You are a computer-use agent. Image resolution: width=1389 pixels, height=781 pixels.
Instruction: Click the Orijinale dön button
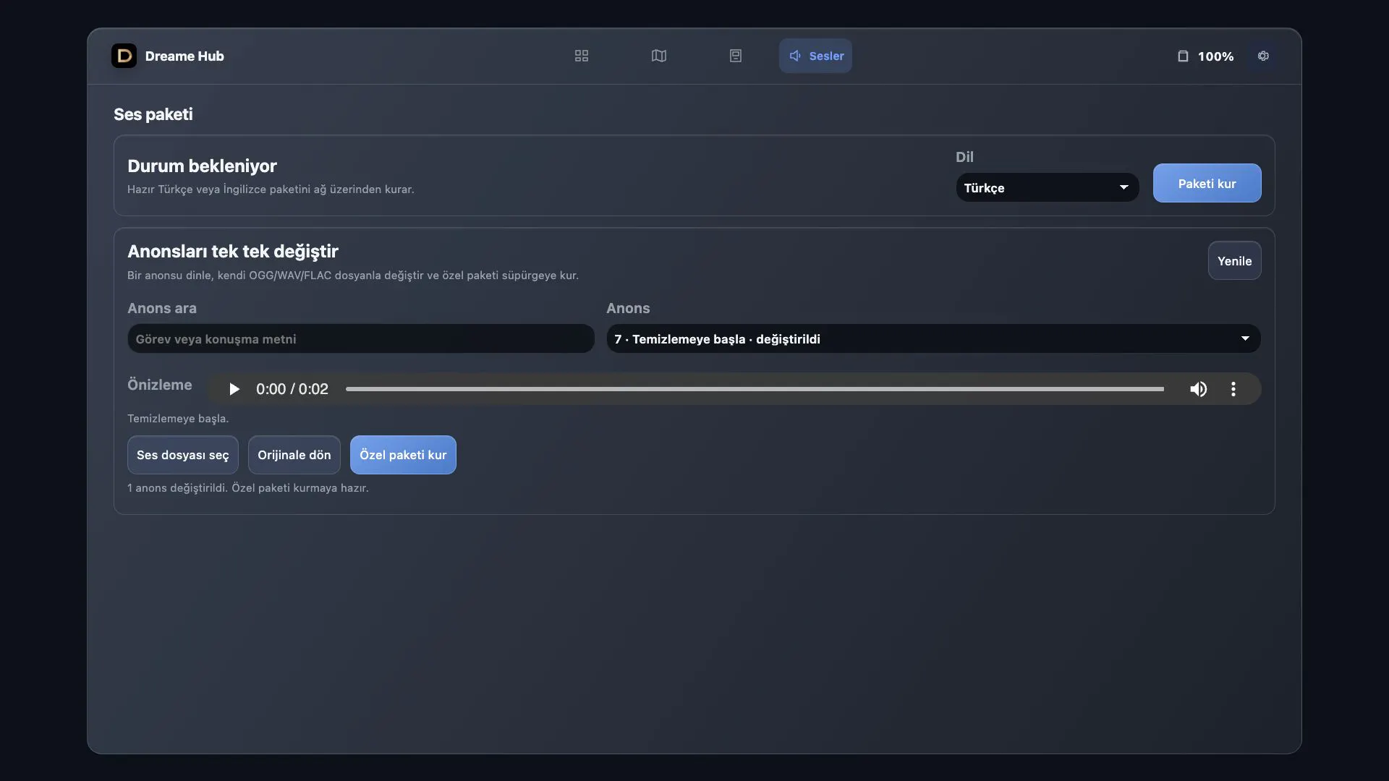294,455
